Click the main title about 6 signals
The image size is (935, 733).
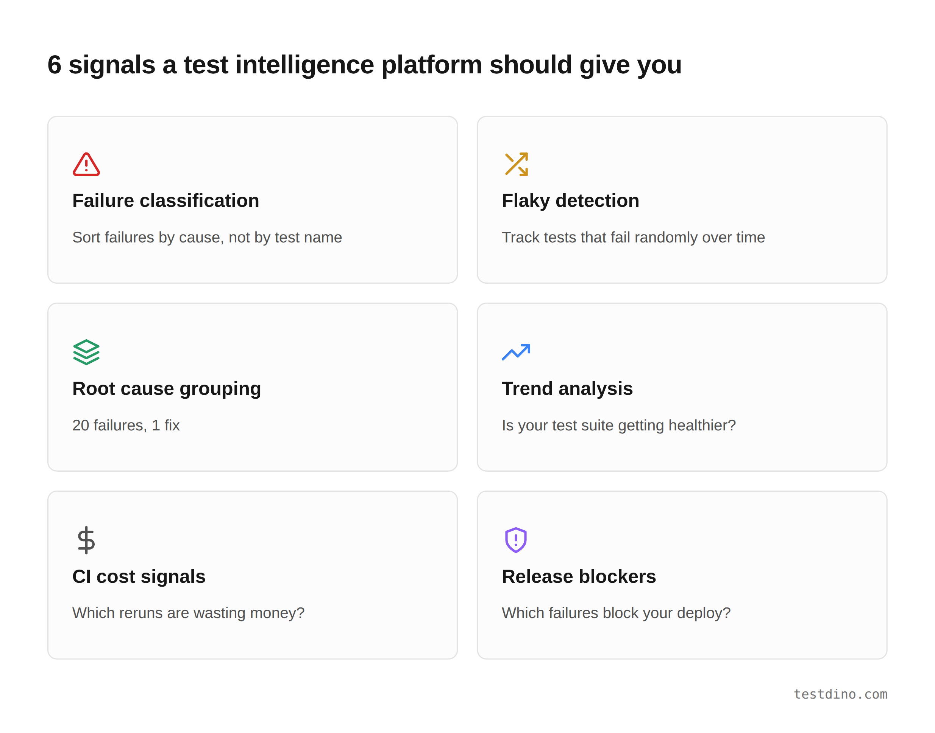(x=364, y=65)
